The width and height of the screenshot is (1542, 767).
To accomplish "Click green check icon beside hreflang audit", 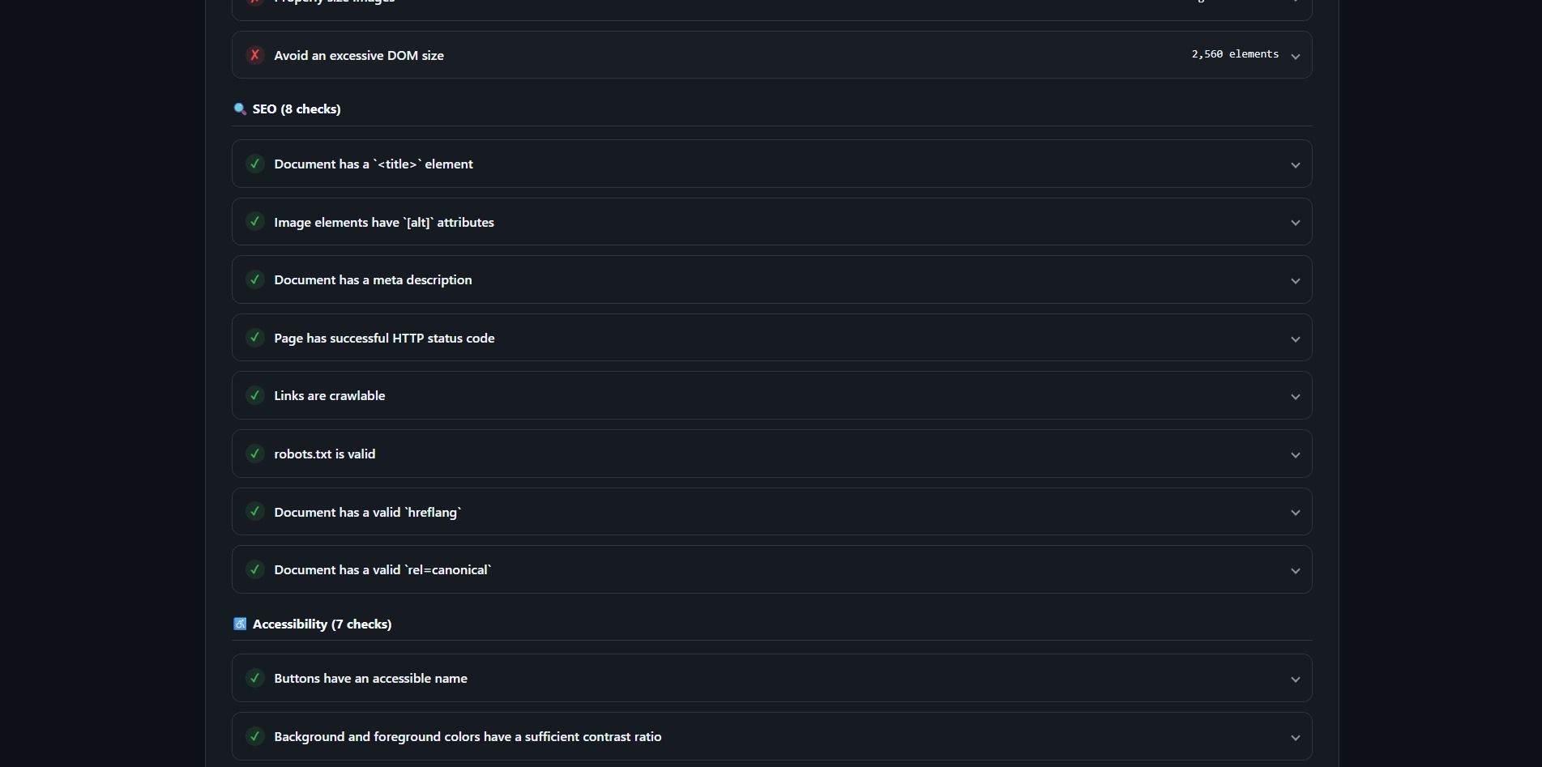I will tap(254, 512).
